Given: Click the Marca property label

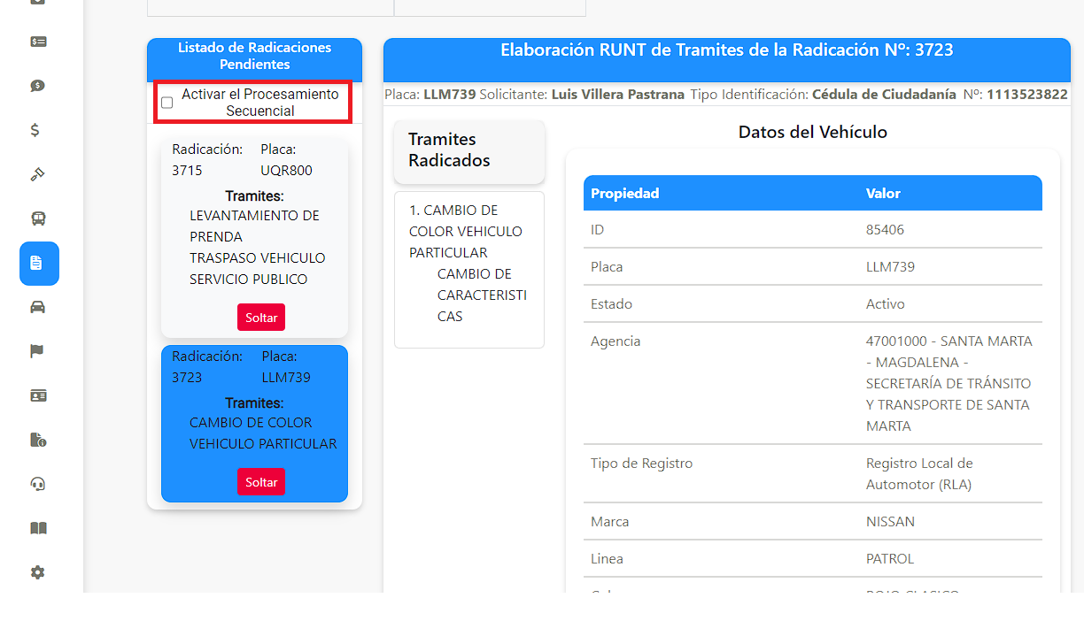Looking at the screenshot, I should pos(610,522).
